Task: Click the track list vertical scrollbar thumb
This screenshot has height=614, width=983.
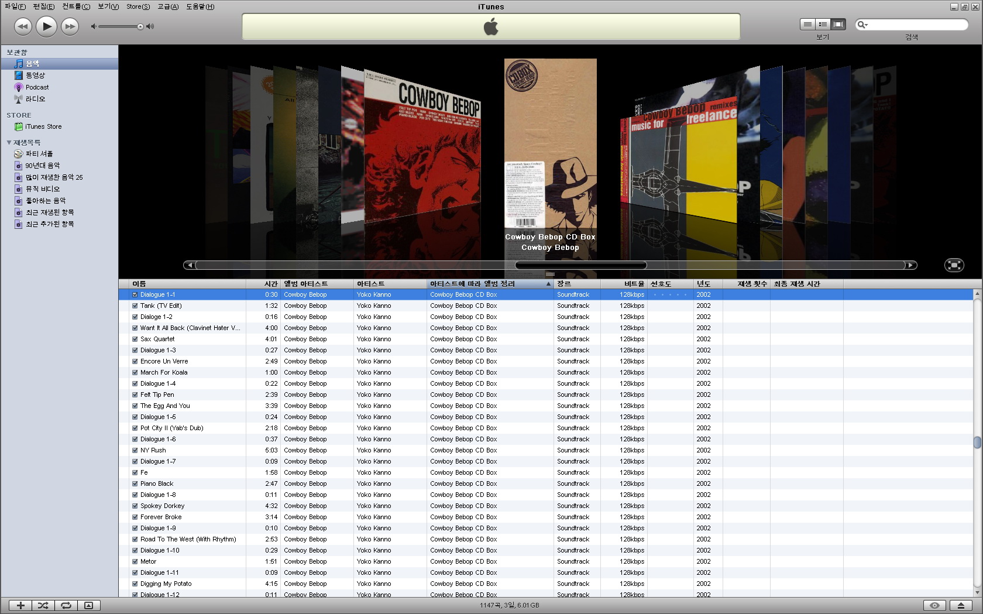Action: tap(977, 442)
